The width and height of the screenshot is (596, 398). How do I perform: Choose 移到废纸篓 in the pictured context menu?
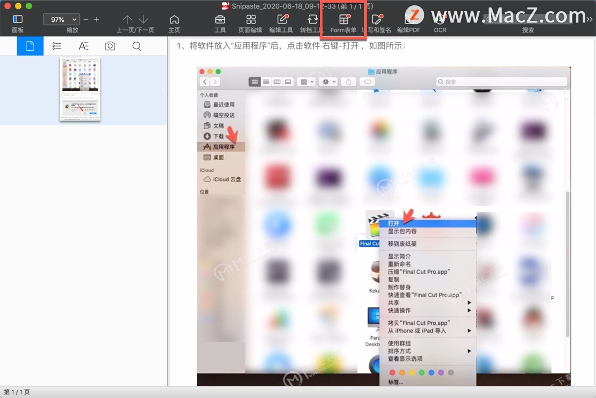[x=428, y=243]
